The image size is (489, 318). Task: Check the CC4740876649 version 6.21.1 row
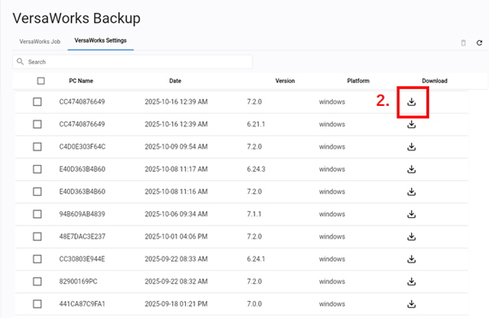(x=38, y=124)
